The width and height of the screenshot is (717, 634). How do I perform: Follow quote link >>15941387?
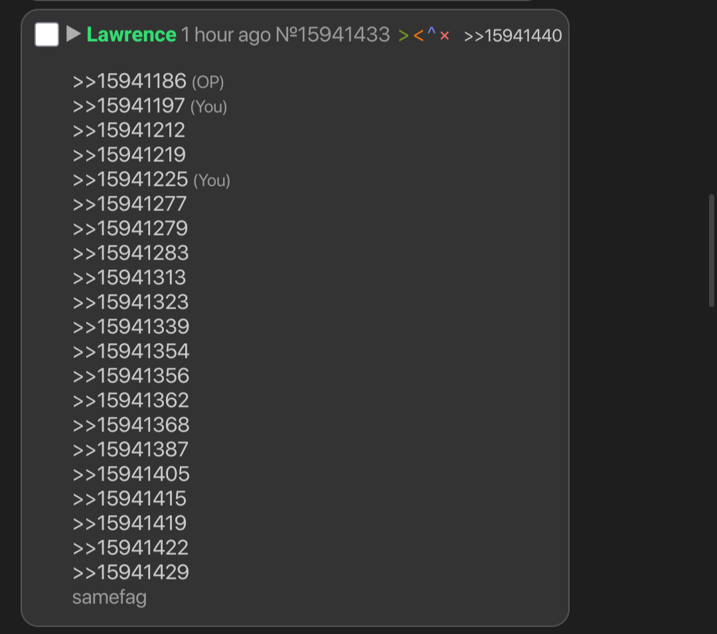click(x=131, y=449)
